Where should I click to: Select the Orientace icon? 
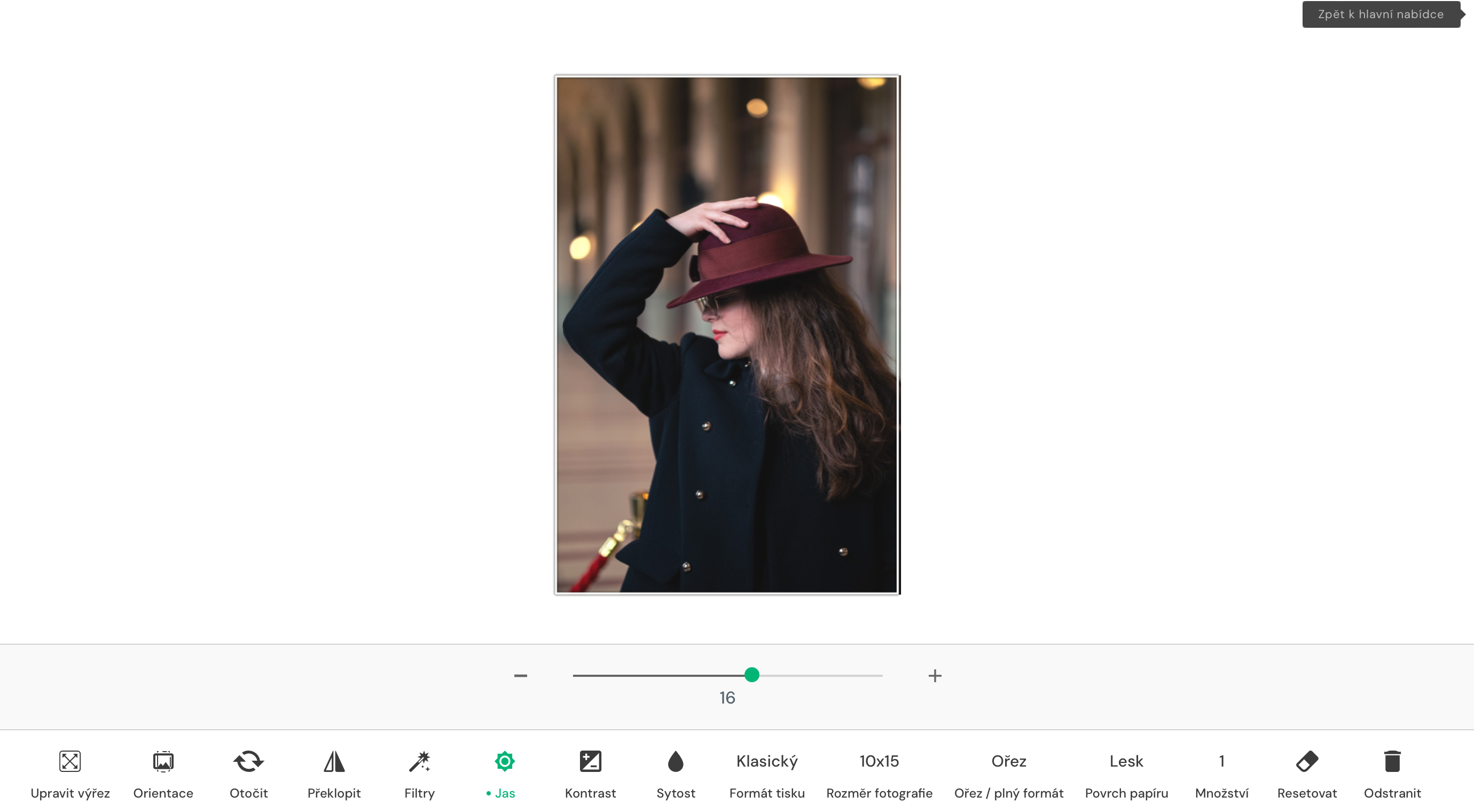163,761
